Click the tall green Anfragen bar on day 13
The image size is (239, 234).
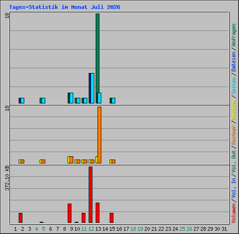click(98, 53)
